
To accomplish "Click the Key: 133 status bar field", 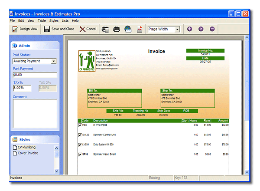I will [x=186, y=178].
